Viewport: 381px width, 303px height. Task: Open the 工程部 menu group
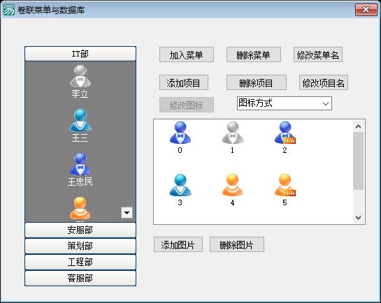(80, 262)
